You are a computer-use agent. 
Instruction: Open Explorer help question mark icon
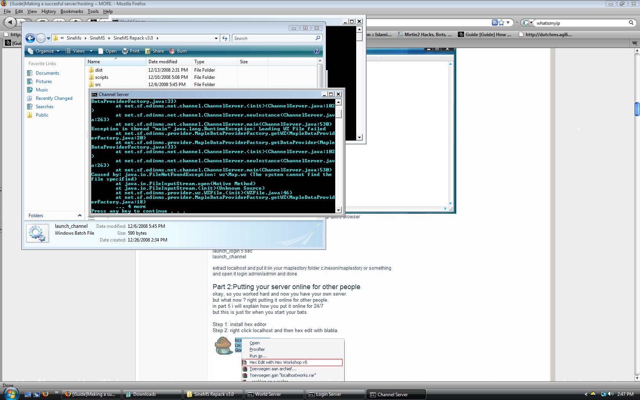click(x=316, y=51)
